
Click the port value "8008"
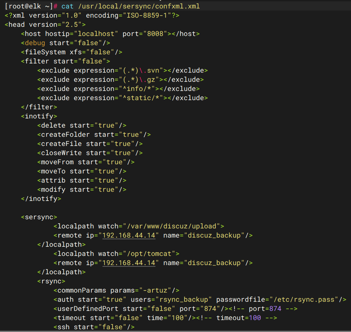155,34
